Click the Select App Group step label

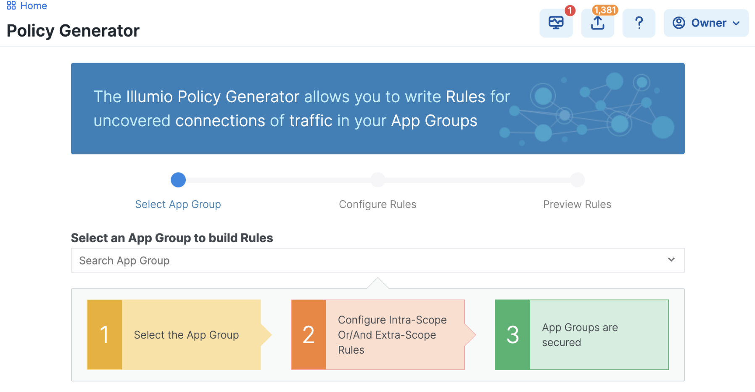click(178, 204)
